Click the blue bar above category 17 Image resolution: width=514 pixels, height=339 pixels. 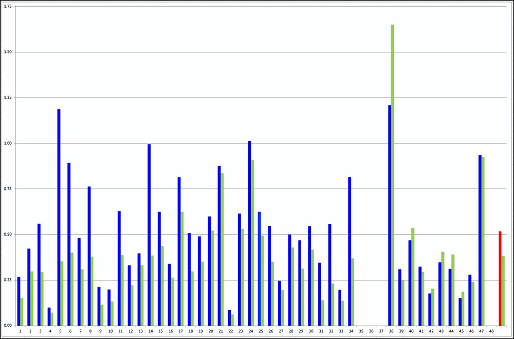point(179,251)
